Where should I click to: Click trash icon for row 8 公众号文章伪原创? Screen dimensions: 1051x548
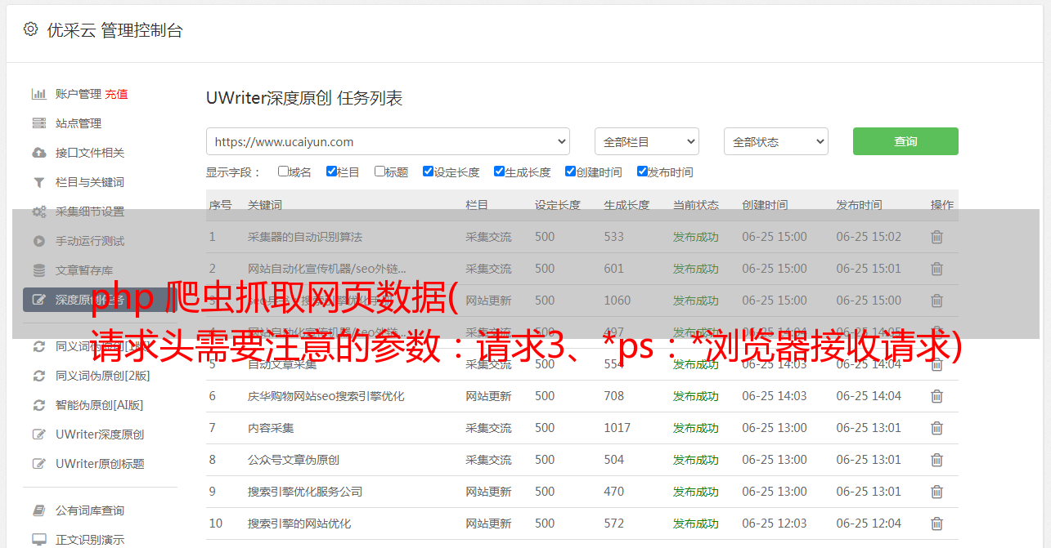(936, 460)
